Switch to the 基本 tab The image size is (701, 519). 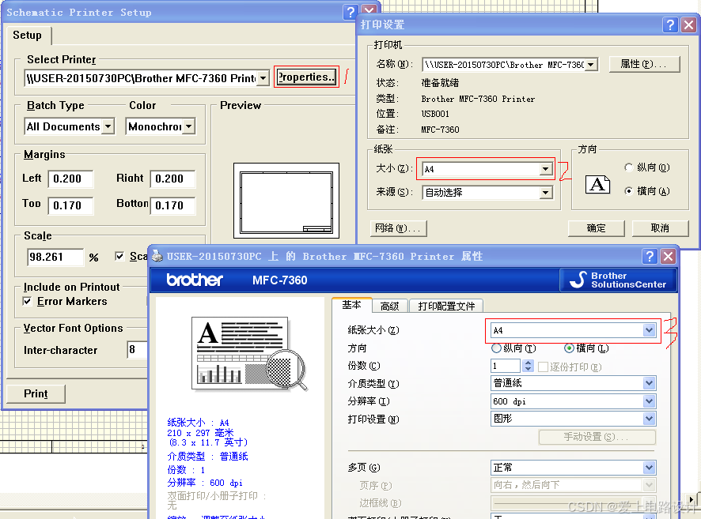pyautogui.click(x=351, y=305)
